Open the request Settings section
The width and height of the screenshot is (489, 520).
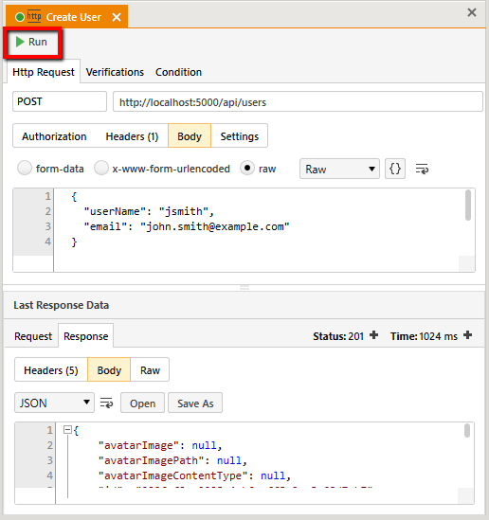coord(240,136)
